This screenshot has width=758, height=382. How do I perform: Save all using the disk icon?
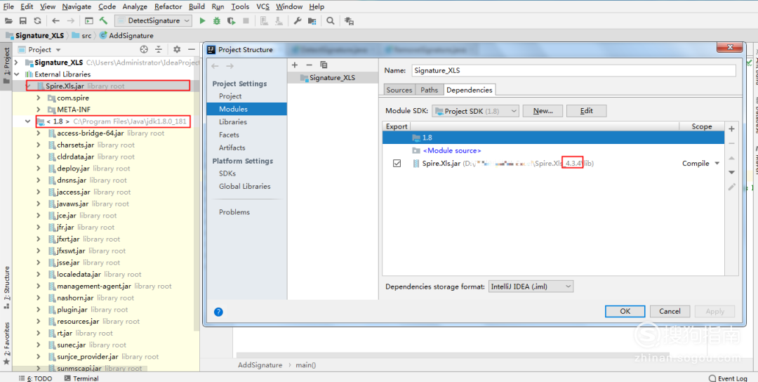point(22,21)
